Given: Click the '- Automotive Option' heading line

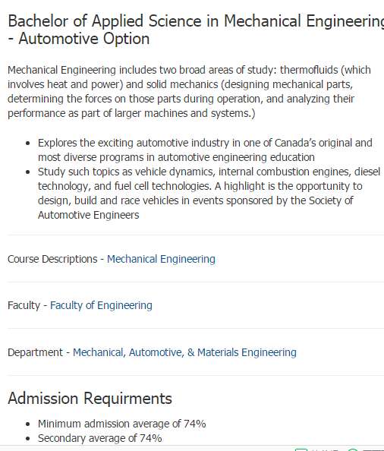Looking at the screenshot, I should [78, 39].
